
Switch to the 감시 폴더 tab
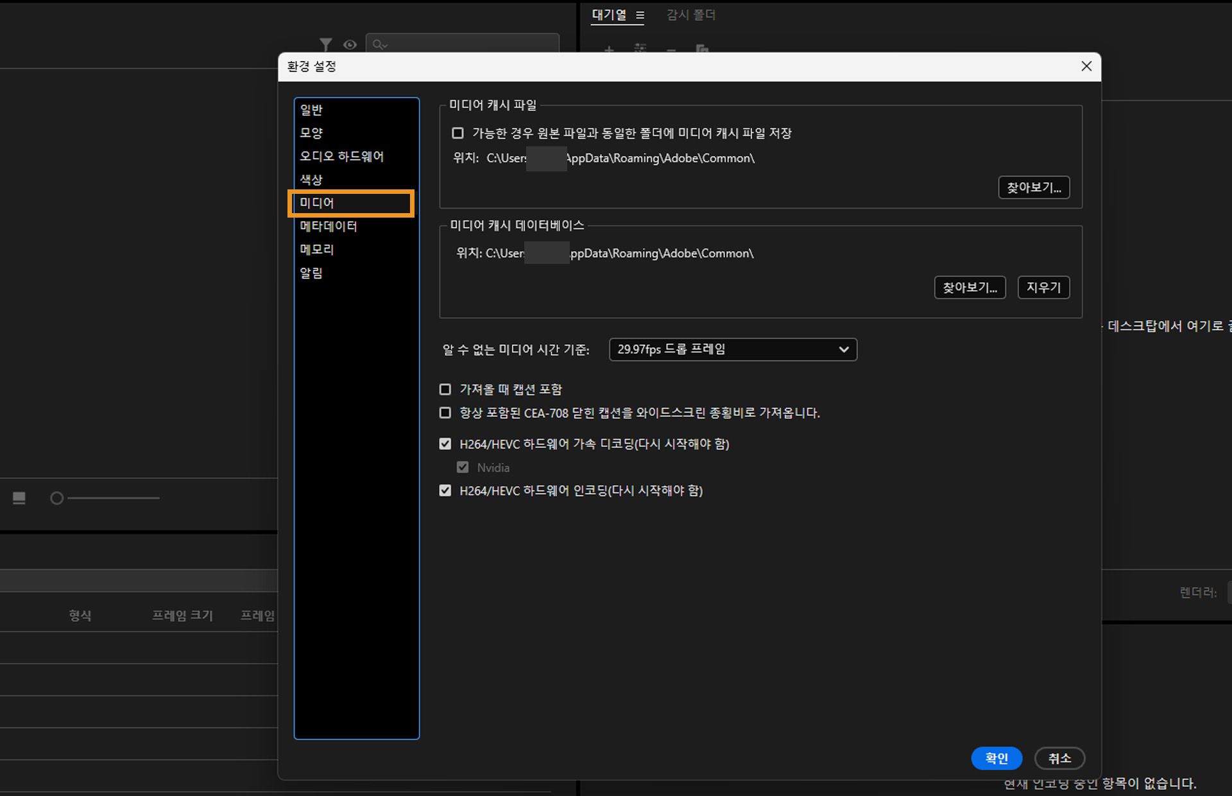coord(690,15)
